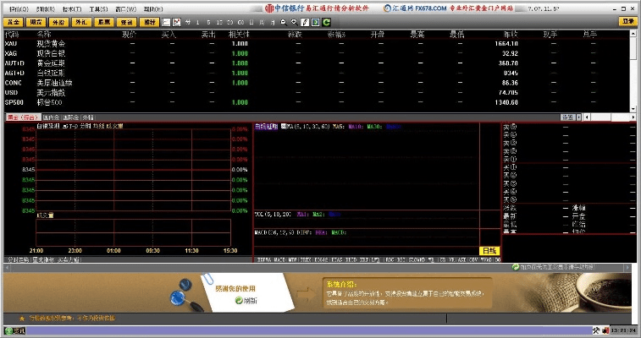Select the CONC 美原油连续 row
Viewport: 641px width, 338px height.
(51, 83)
